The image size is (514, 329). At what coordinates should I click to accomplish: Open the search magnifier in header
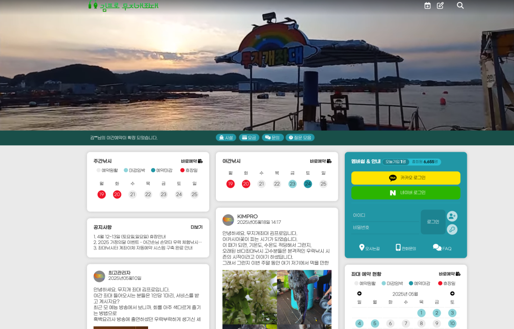point(460,6)
